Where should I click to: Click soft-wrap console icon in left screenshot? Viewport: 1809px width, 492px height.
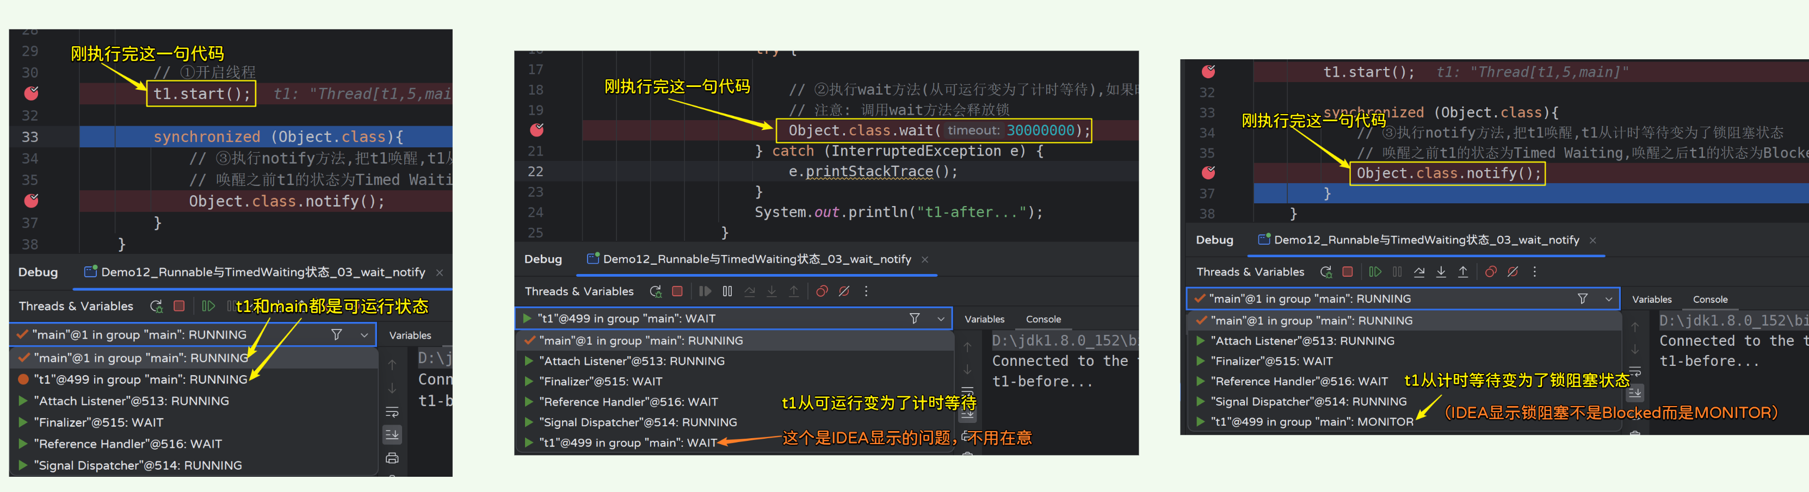pyautogui.click(x=392, y=412)
